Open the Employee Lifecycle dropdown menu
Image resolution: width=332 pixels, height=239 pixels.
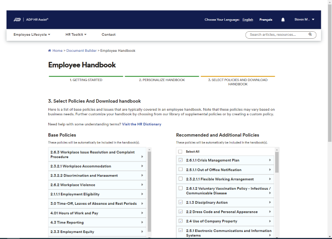click(32, 35)
